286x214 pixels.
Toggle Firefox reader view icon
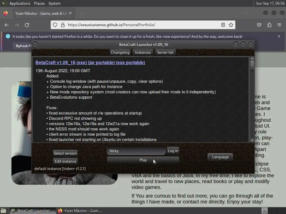pyautogui.click(x=223, y=25)
